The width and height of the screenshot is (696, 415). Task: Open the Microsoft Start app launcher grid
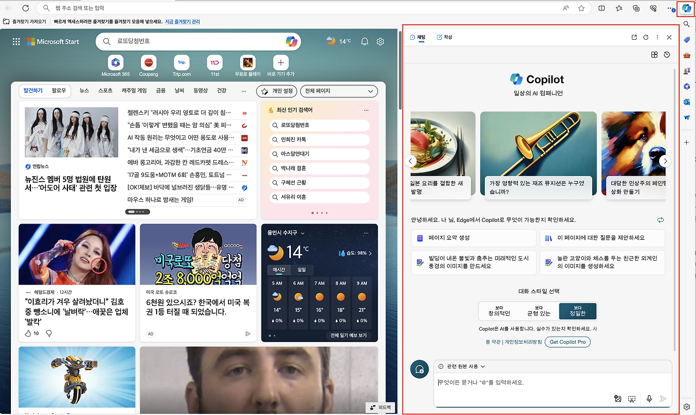tap(16, 41)
